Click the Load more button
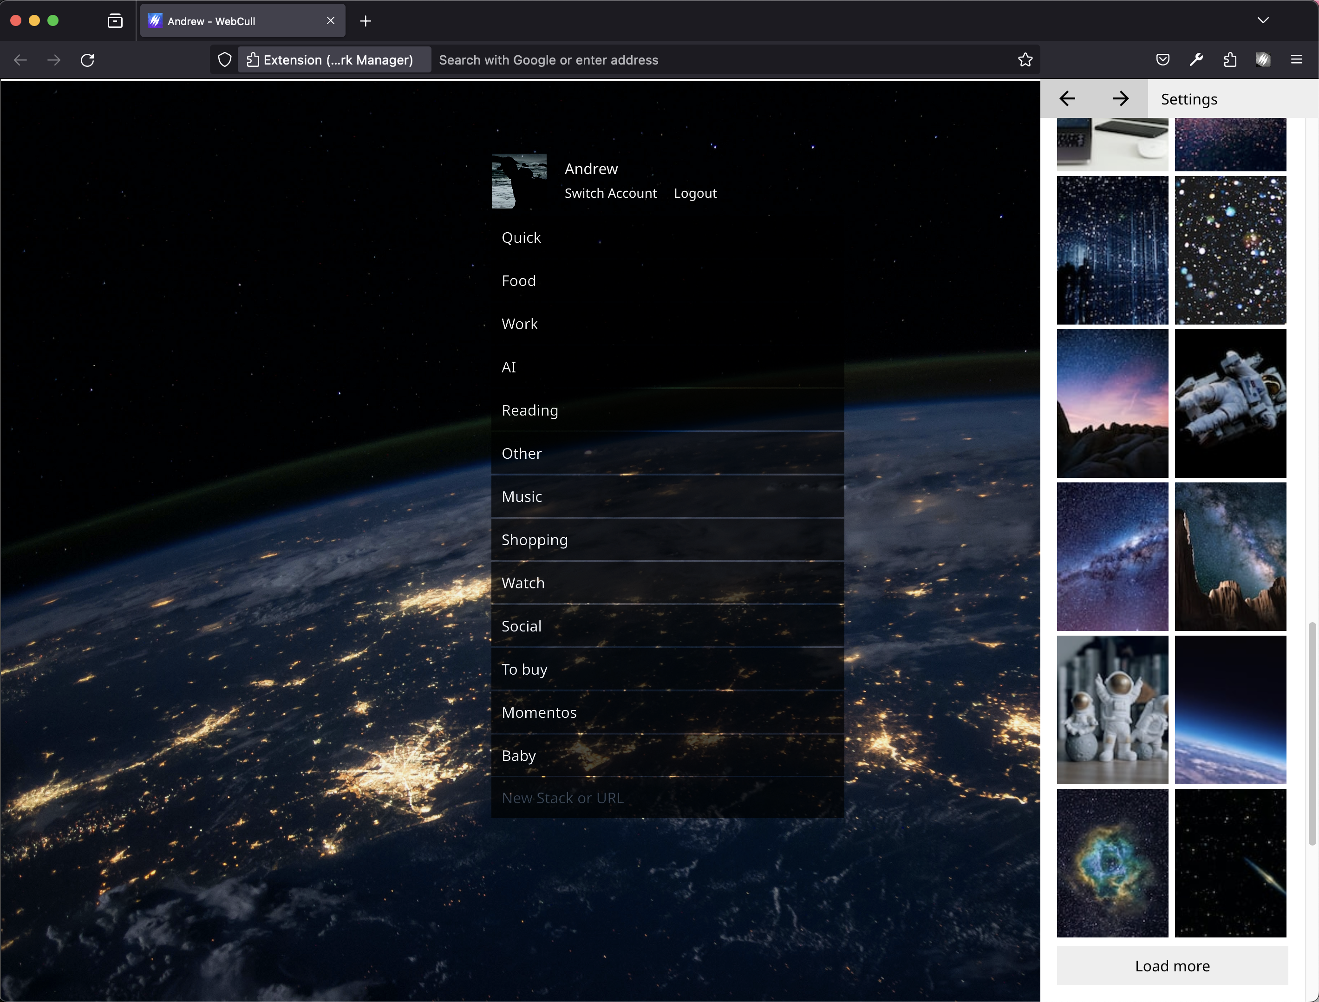Image resolution: width=1319 pixels, height=1002 pixels. [x=1172, y=966]
